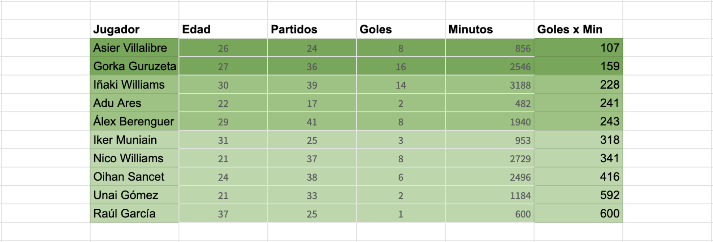Viewport: 713px width, 242px height.
Task: Click the Oihan Sancet name cell
Action: tap(134, 177)
